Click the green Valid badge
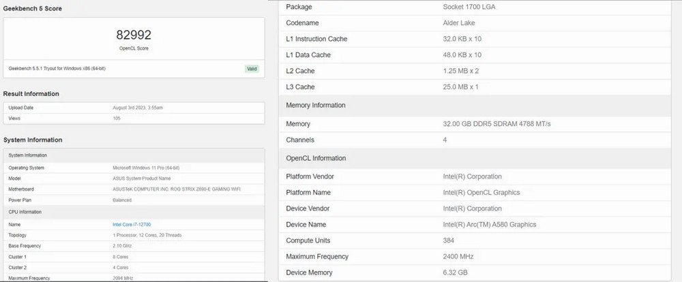This screenshot has height=282, width=682. point(252,69)
